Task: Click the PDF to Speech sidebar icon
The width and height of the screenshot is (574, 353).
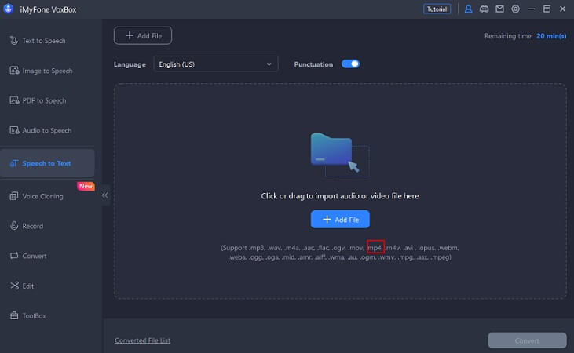Action: tap(14, 100)
